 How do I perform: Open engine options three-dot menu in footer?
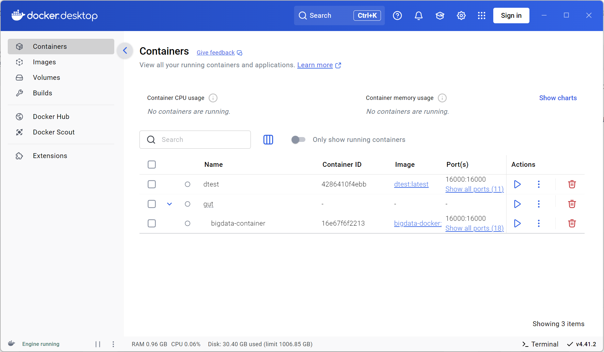tap(113, 344)
